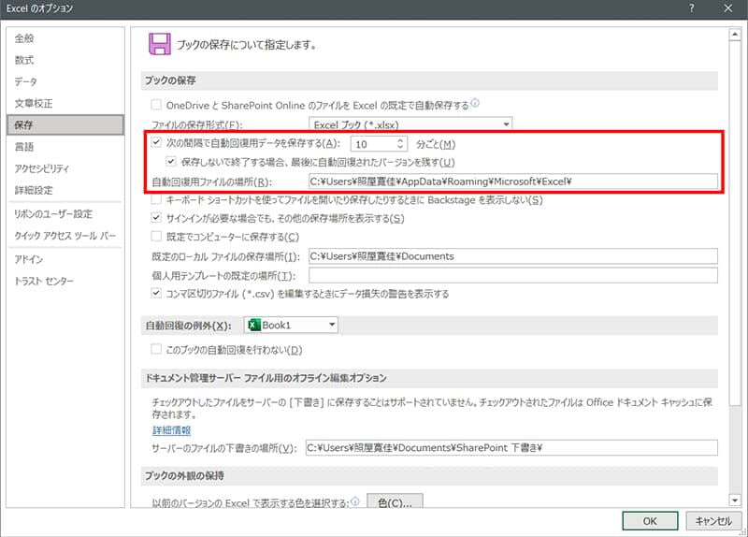The image size is (748, 537).
Task: Toggle show other save locations checkbox
Action: click(156, 218)
